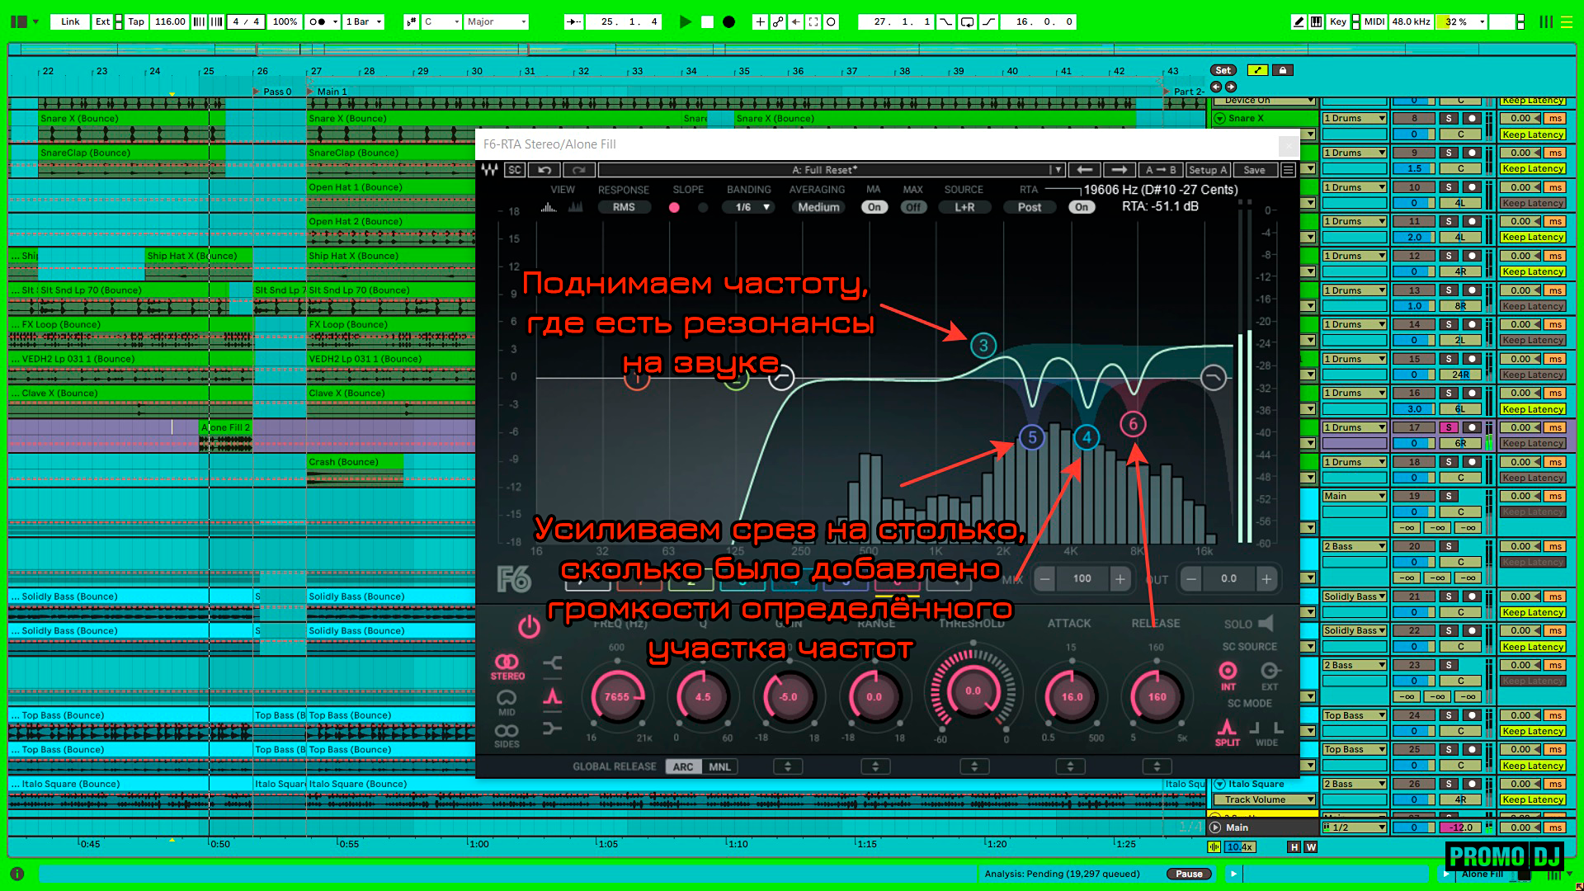Screen dimensions: 1584x891
Task: Open the Waves plugin hamburger menu
Action: pos(1288,170)
